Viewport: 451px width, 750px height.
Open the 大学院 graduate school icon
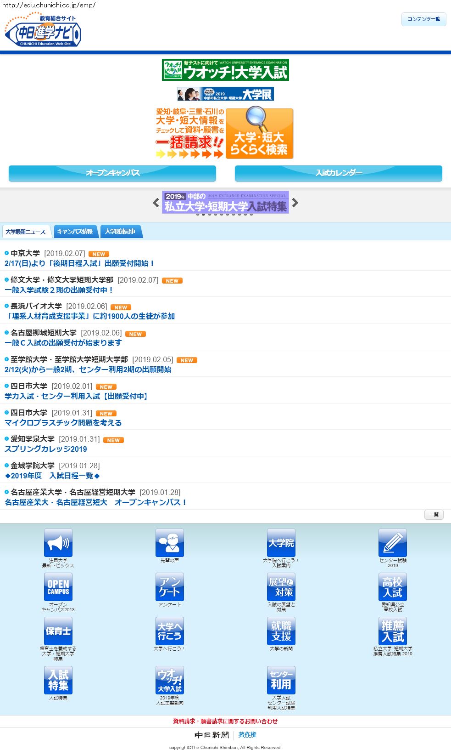281,543
